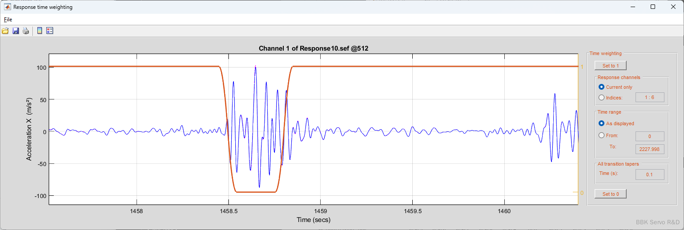Screen dimensions: 684x230
Task: Click the Print Figure icon
Action: (26, 31)
